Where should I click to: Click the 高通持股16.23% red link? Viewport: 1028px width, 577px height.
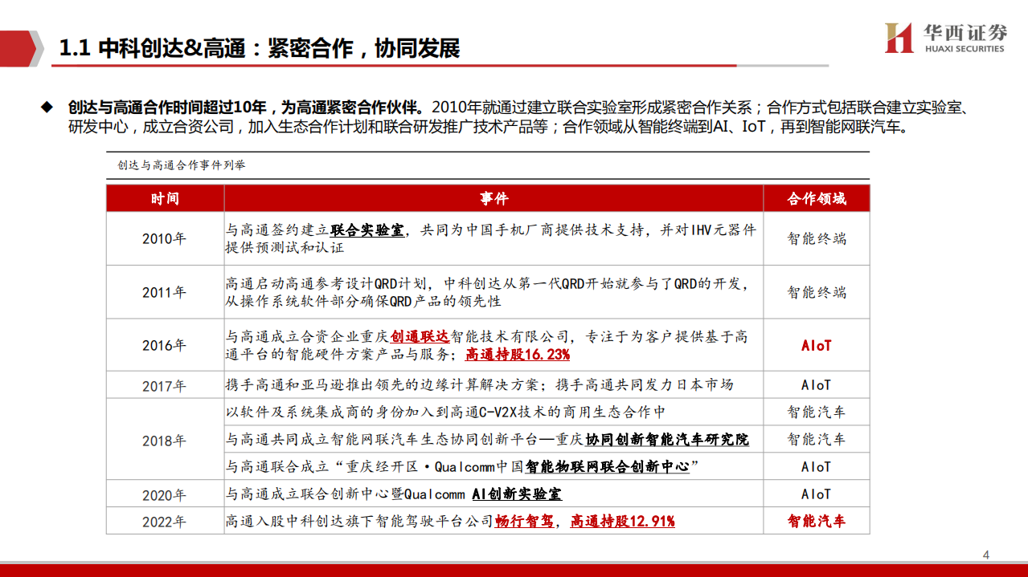click(x=518, y=354)
